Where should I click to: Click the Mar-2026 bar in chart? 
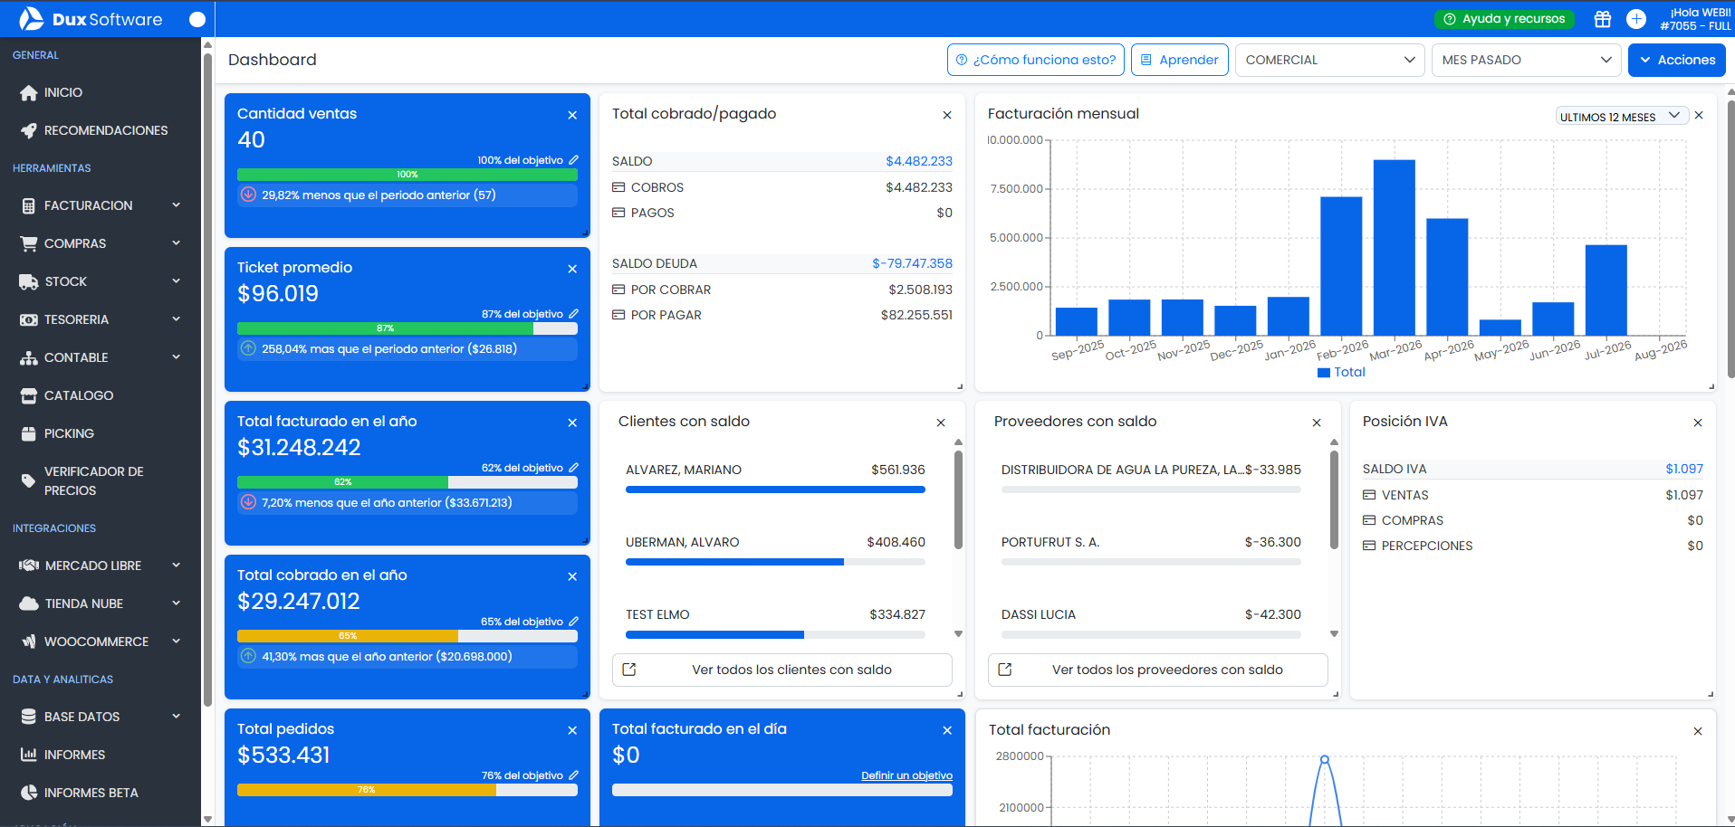[x=1395, y=248]
